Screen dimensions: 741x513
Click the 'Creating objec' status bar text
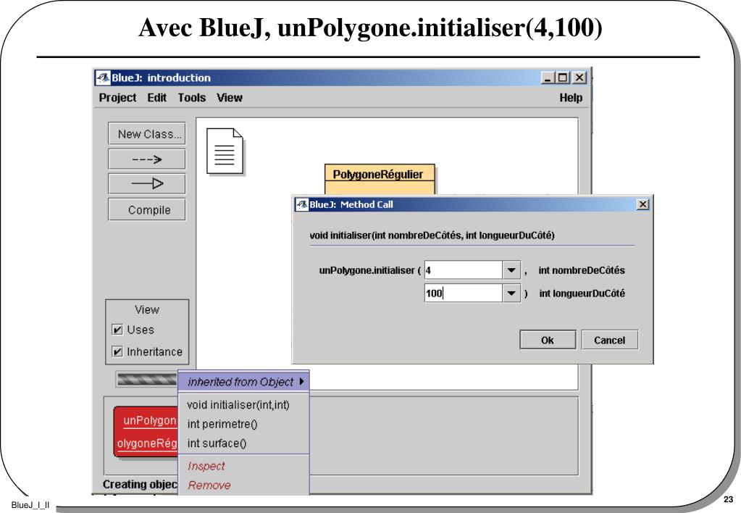point(140,484)
